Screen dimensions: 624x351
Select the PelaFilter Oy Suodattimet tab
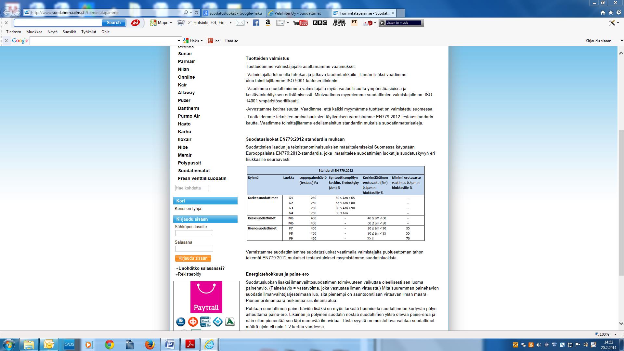click(297, 12)
